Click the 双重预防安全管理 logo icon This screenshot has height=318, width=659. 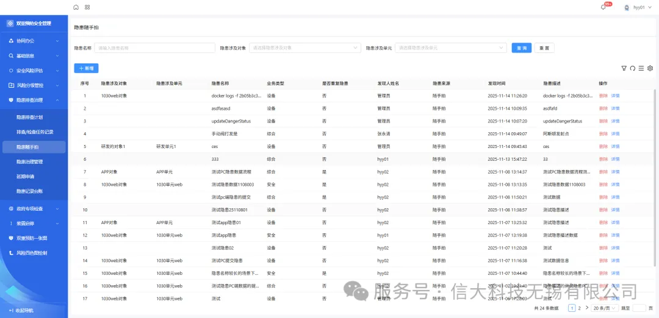point(10,24)
